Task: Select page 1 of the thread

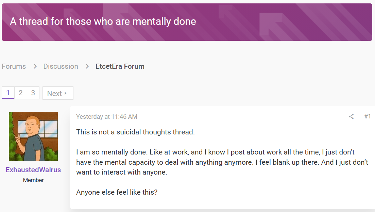Action: coord(8,93)
